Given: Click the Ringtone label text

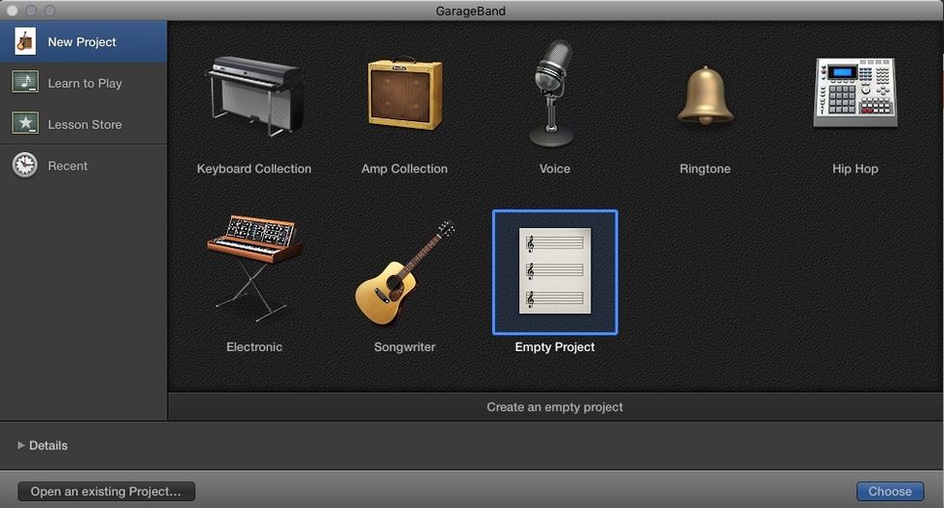Looking at the screenshot, I should 705,169.
